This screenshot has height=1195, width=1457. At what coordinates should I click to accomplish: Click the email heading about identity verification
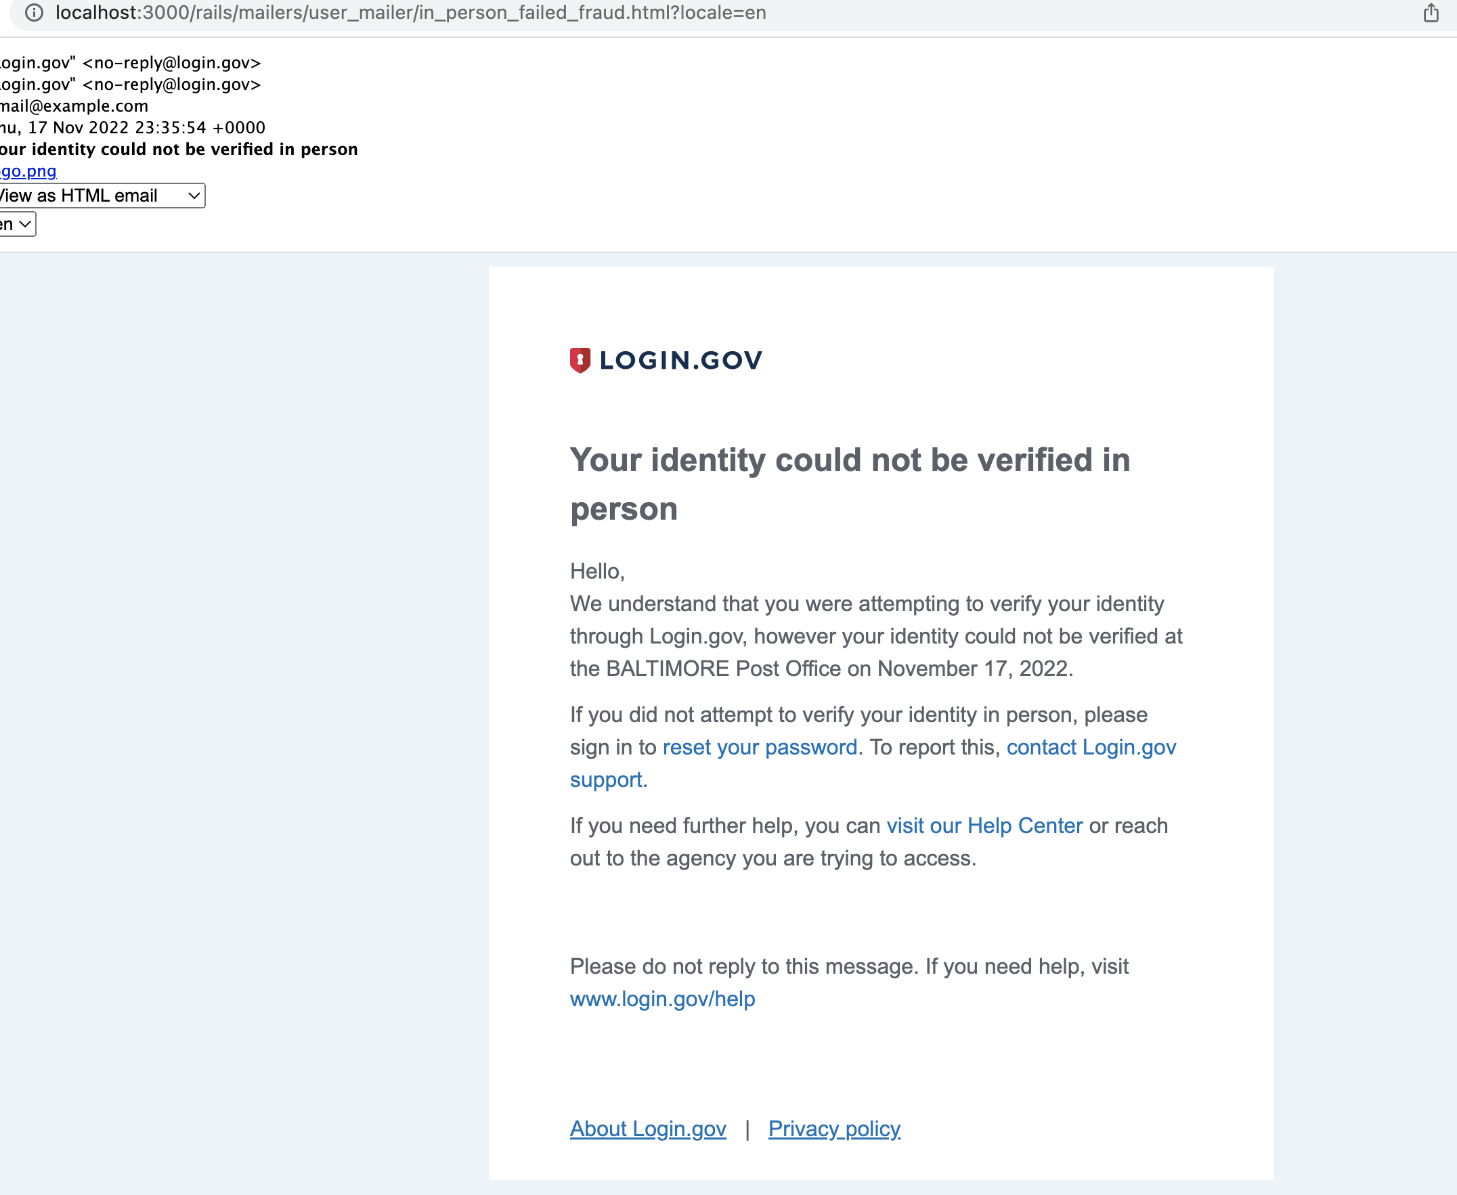(849, 460)
